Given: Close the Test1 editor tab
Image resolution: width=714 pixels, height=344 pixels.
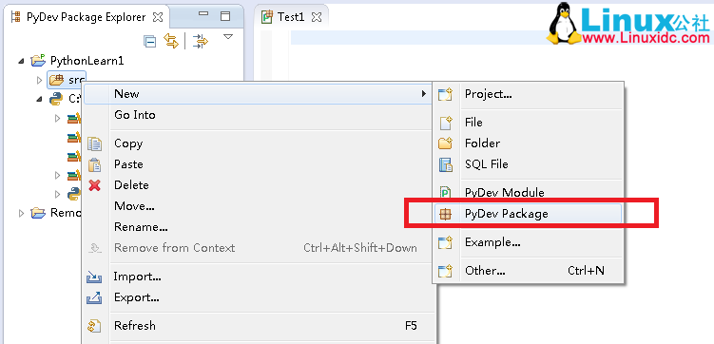Looking at the screenshot, I should (x=317, y=17).
